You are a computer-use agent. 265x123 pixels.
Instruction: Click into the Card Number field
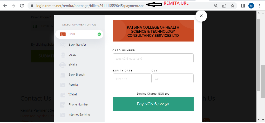tap(153, 58)
